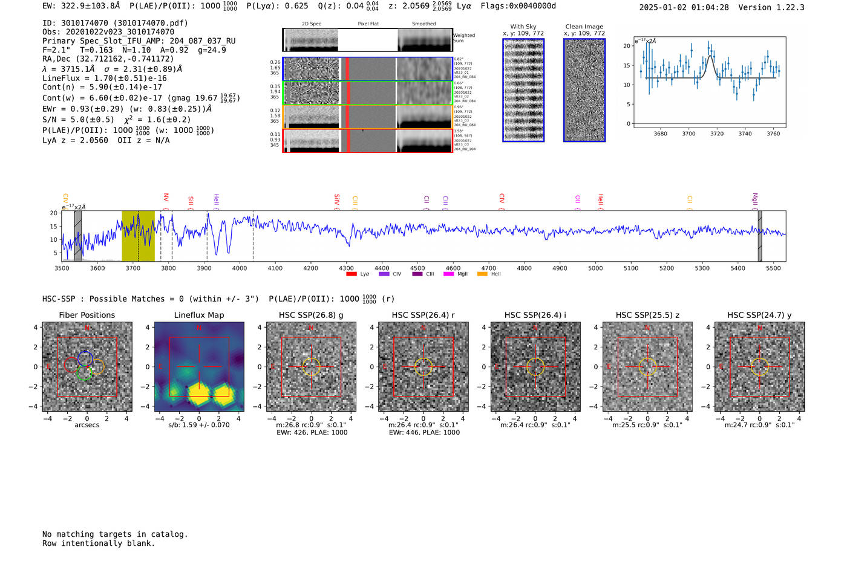The image size is (847, 576).
Task: Click the CIII legend color swatch
Action: [417, 274]
